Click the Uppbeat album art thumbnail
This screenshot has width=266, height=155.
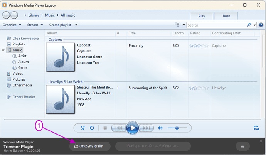(61, 57)
